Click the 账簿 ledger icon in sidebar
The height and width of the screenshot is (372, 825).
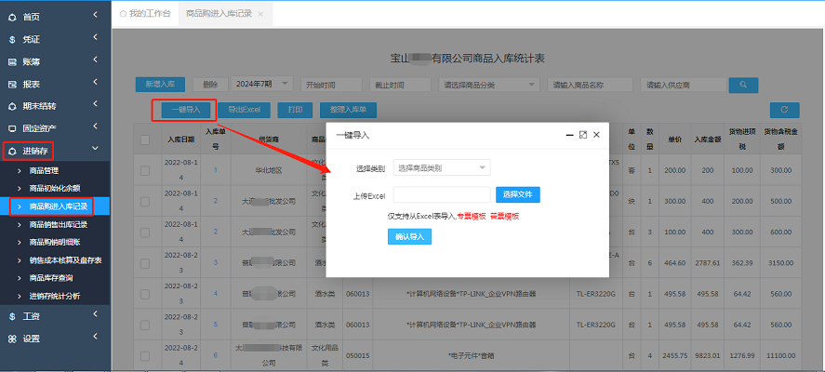point(12,62)
